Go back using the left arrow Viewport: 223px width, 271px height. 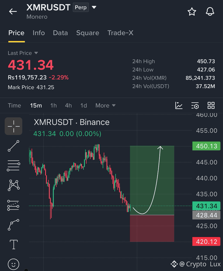pos(13,12)
